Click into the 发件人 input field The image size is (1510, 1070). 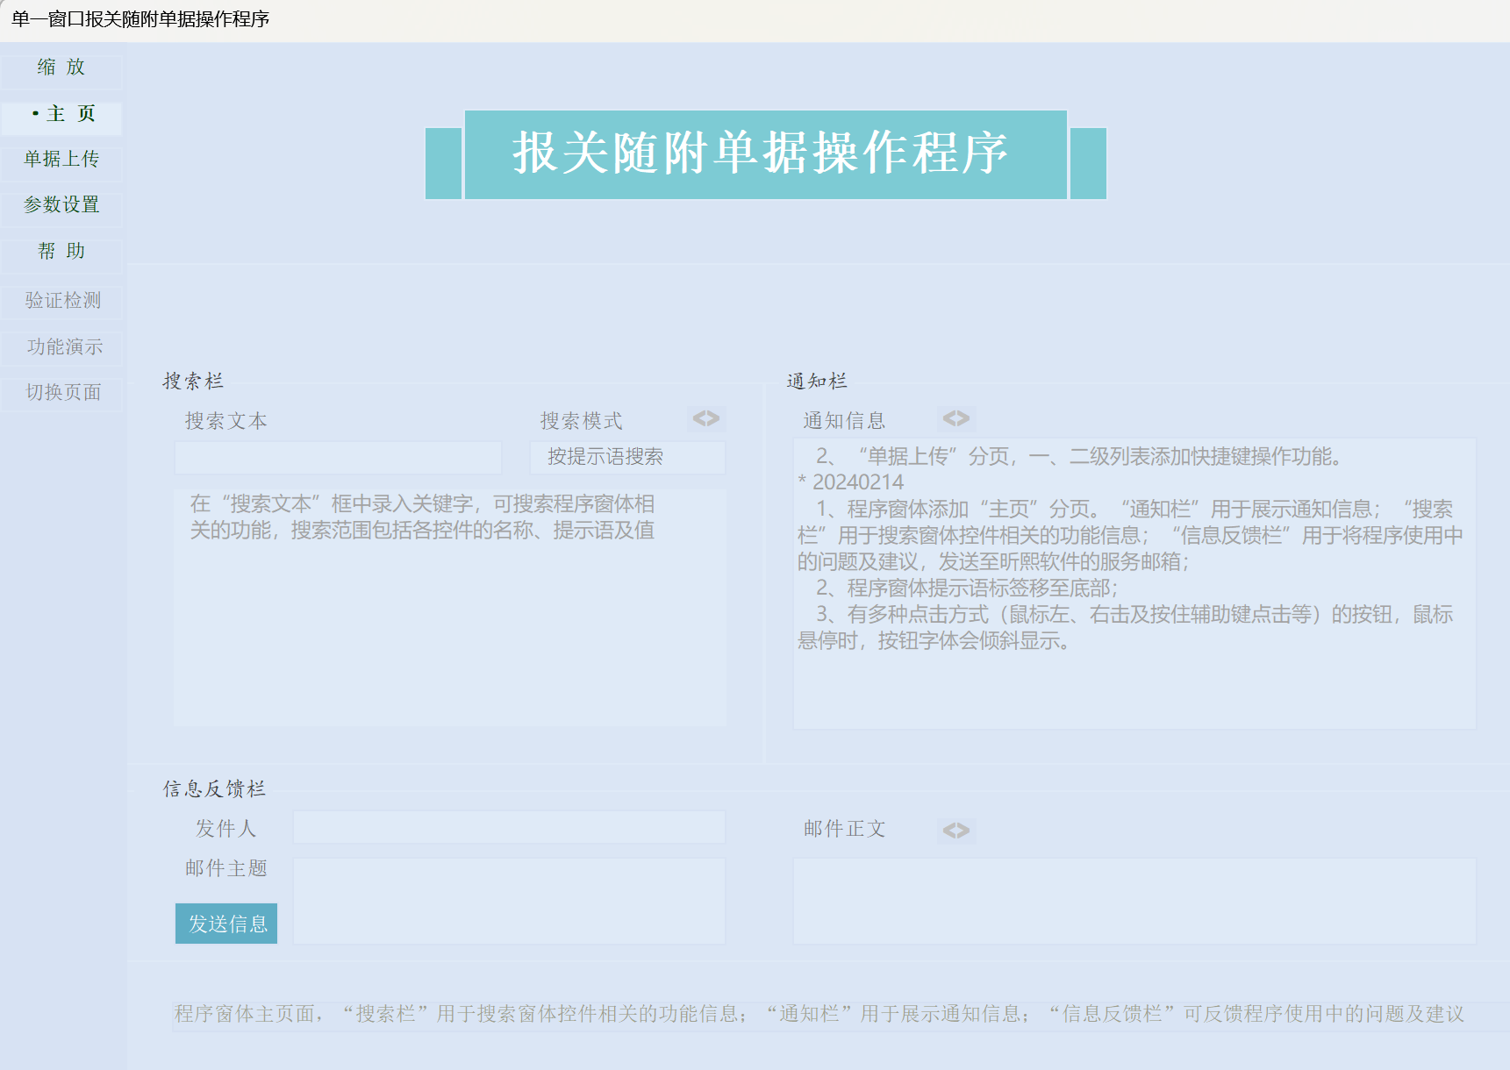(509, 827)
